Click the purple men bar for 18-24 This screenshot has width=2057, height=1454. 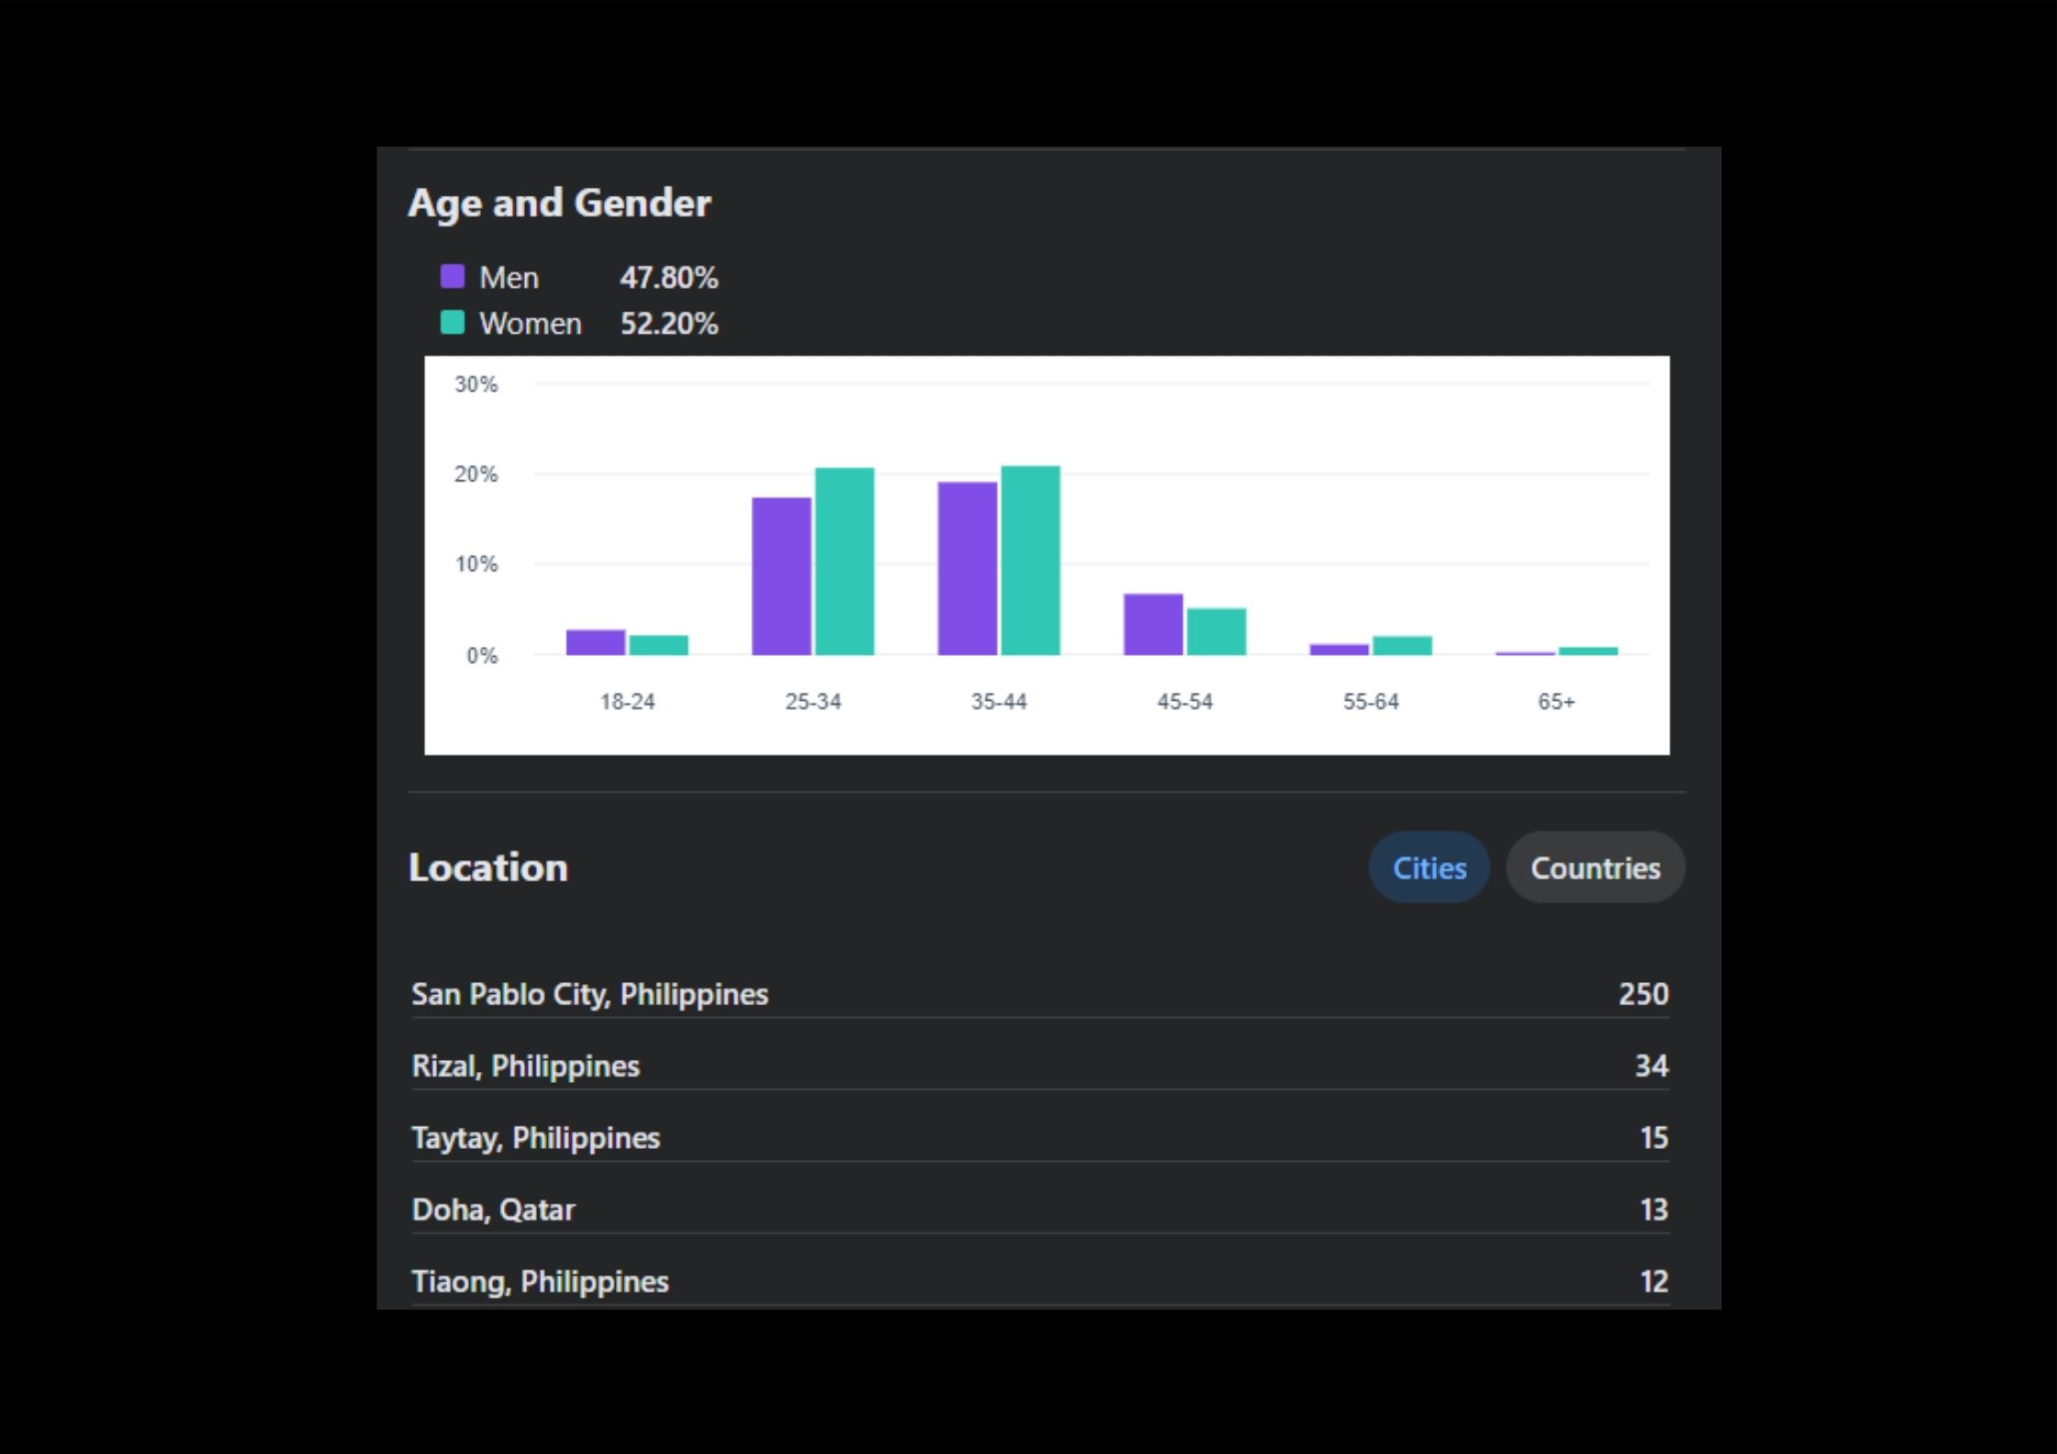[596, 642]
